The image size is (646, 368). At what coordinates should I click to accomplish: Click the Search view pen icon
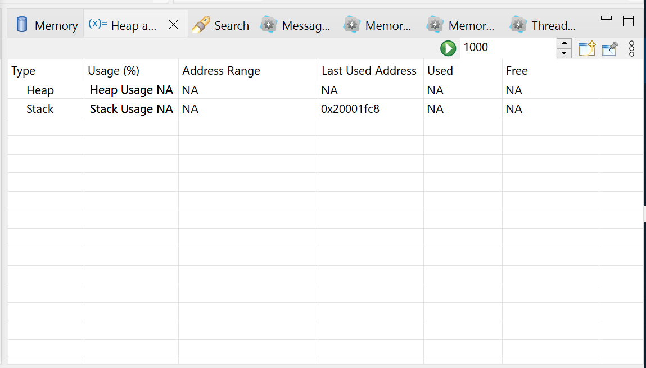(x=201, y=25)
